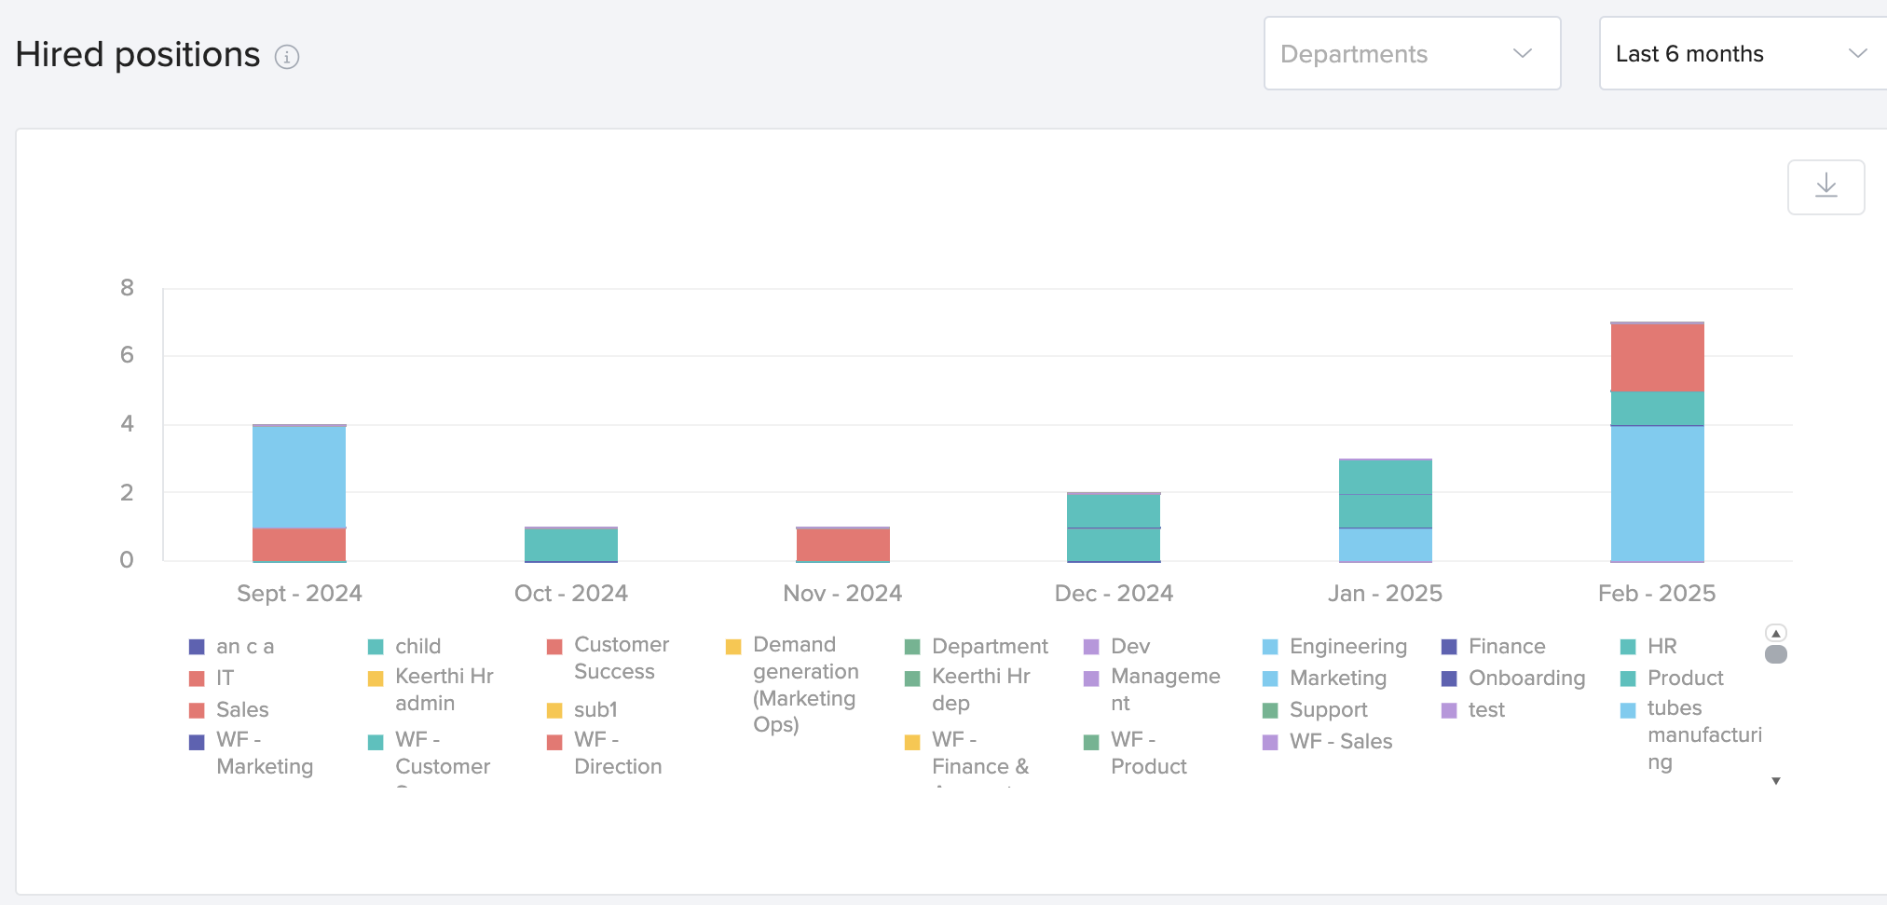The image size is (1887, 905).
Task: Hide the Finance series in legend
Action: point(1506,646)
